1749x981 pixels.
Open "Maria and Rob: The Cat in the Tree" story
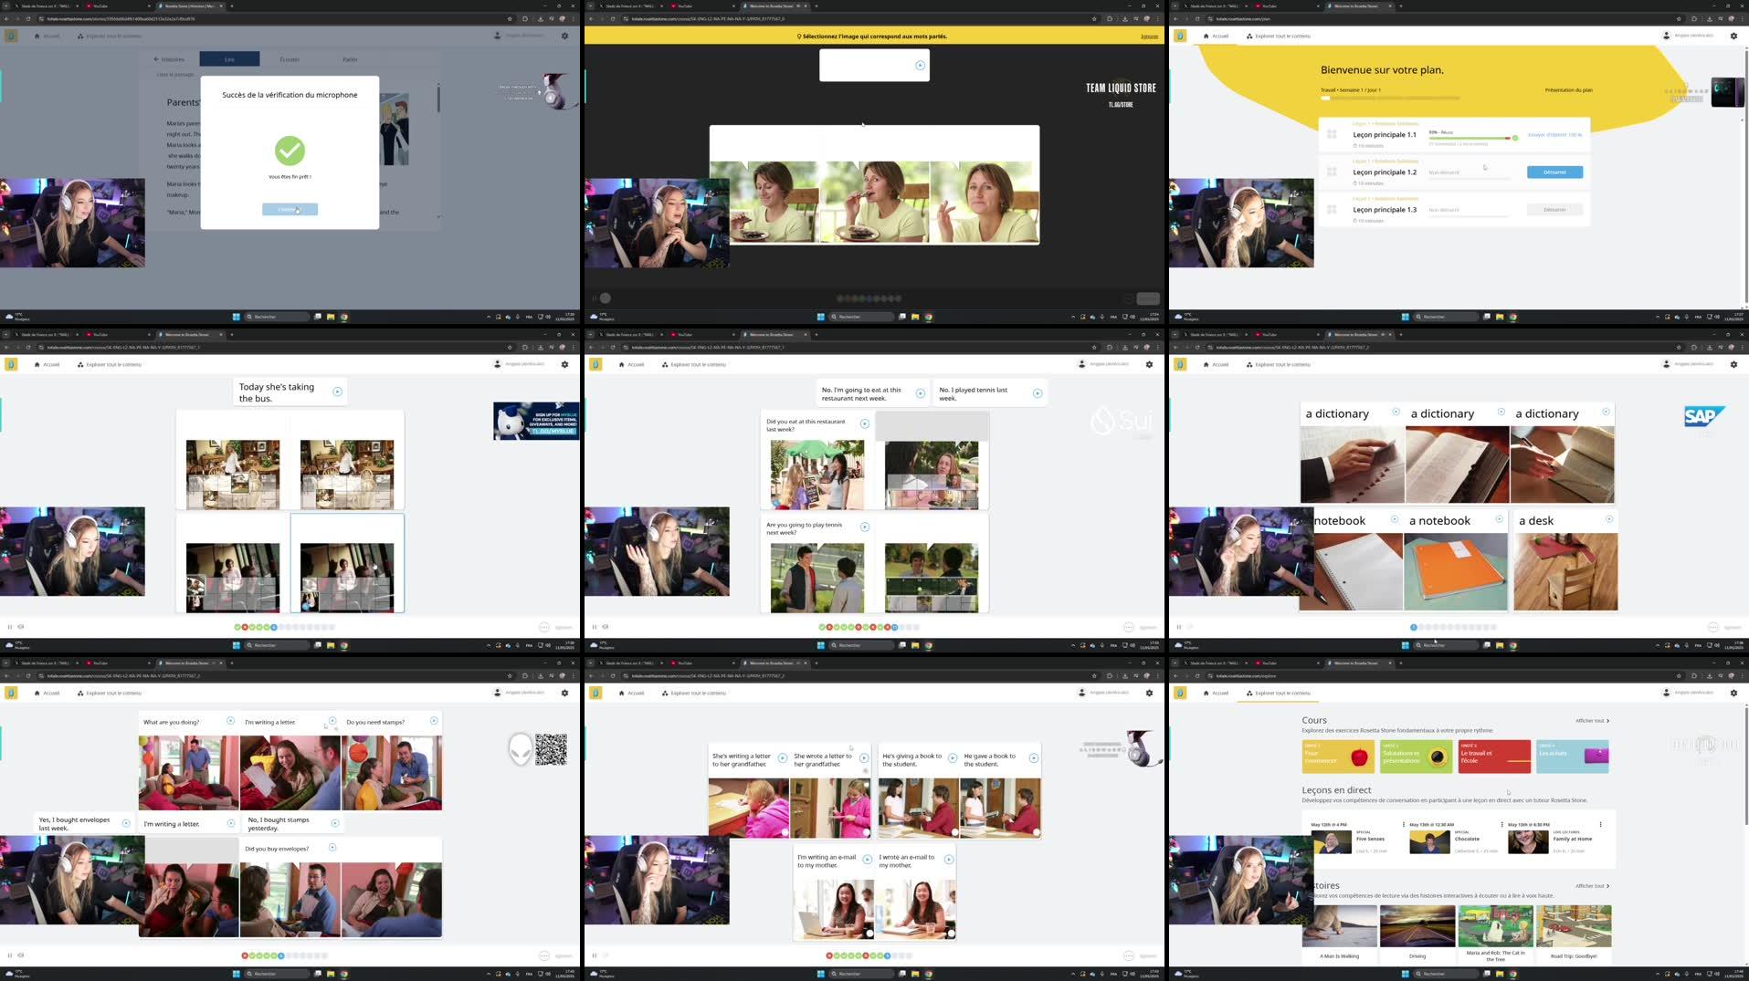pyautogui.click(x=1495, y=934)
